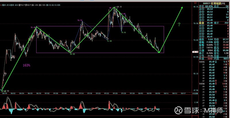Select the 分笔 2170 value

point(210,56)
